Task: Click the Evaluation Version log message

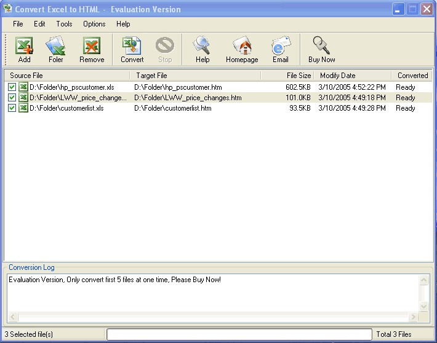Action: pos(114,280)
